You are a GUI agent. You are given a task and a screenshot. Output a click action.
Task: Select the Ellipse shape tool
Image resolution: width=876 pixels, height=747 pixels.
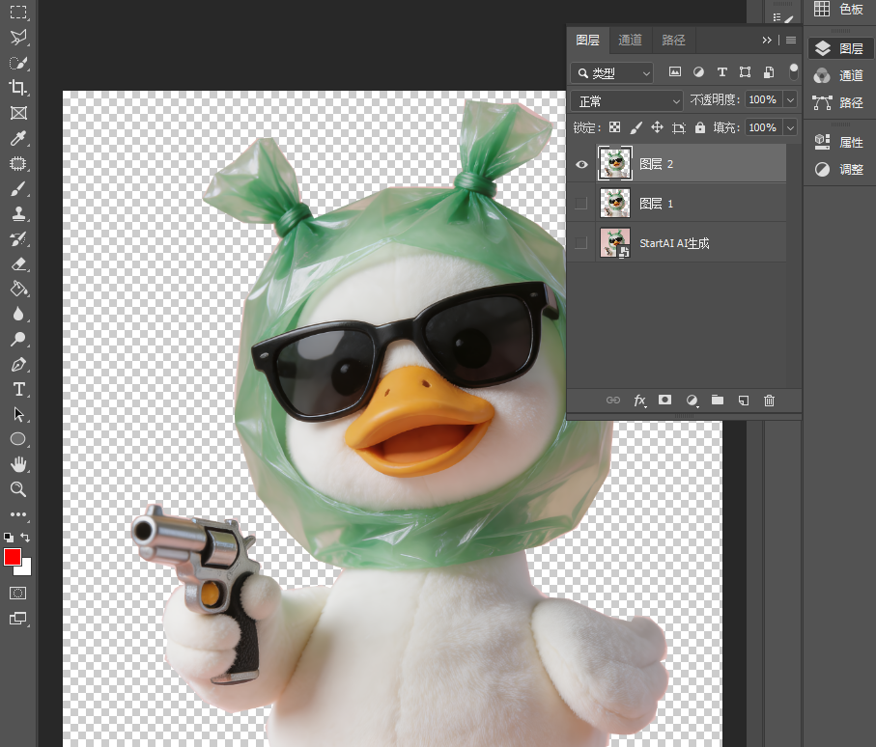18,439
